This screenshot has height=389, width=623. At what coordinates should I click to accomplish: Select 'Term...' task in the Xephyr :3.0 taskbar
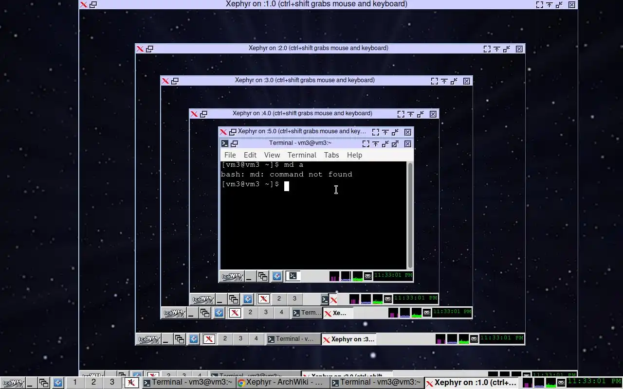[307, 313]
